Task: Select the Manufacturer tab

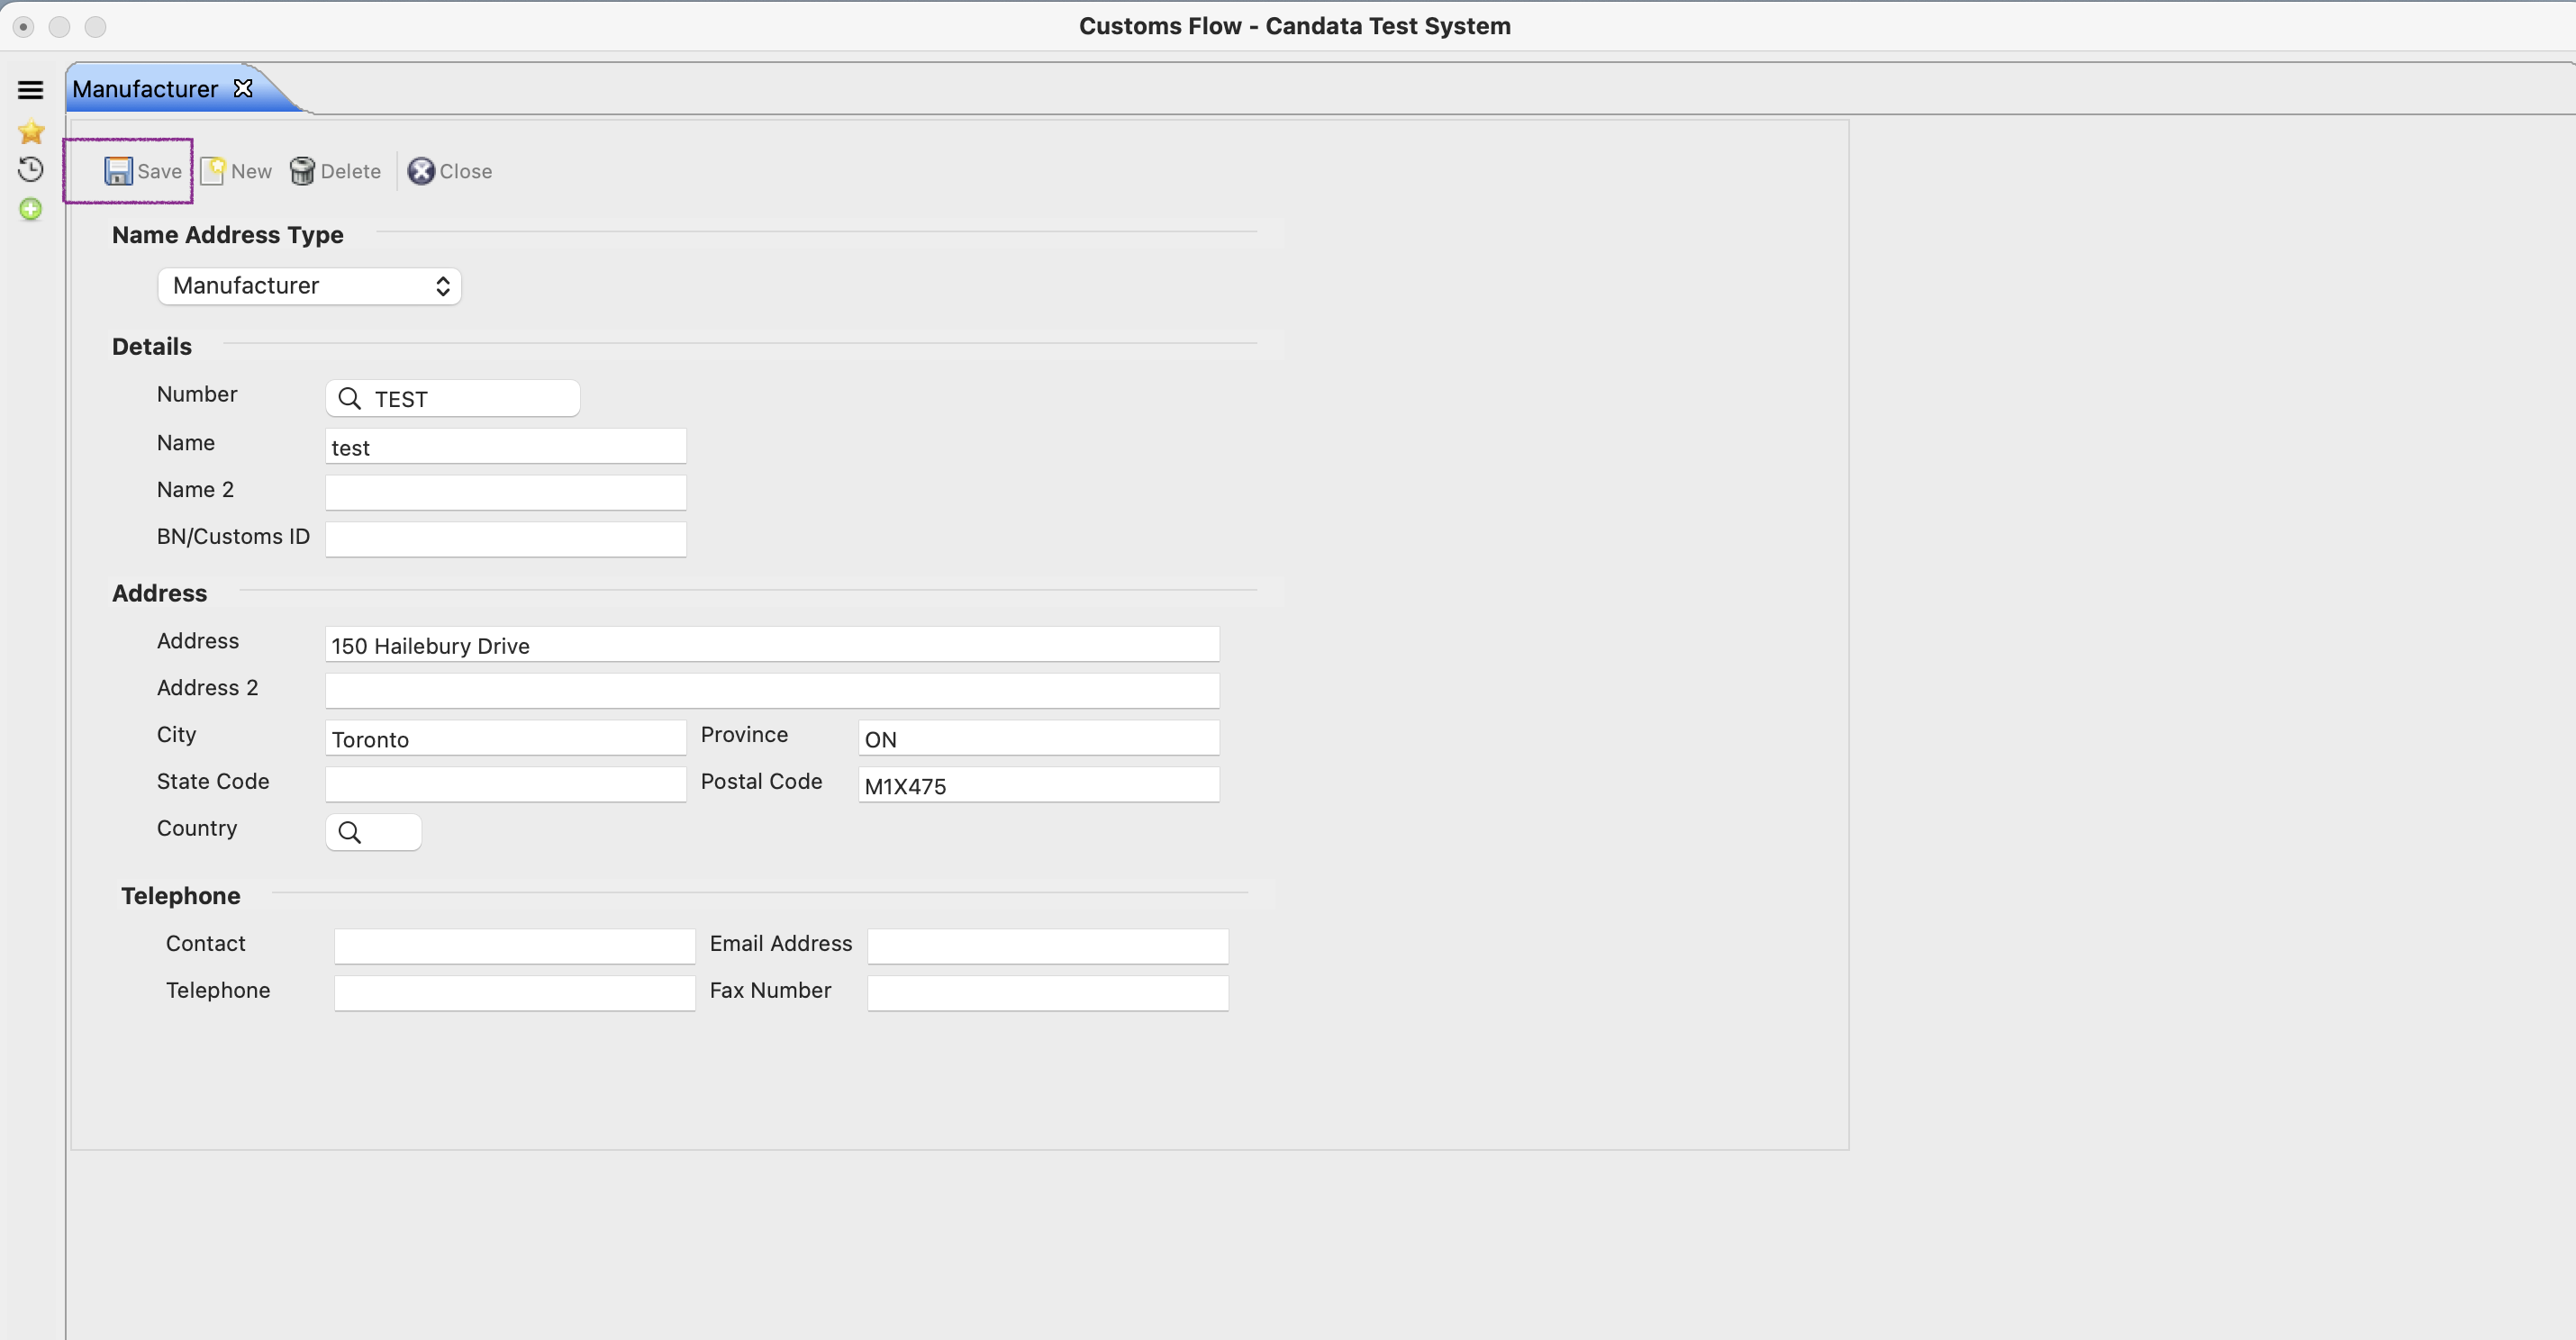Action: 145,89
